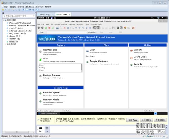The width and height of the screenshot is (169, 139).
Task: Stop the running capture with red square icon
Action: coord(49,28)
